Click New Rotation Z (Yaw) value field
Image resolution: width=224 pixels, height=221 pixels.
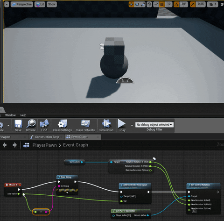194,211
